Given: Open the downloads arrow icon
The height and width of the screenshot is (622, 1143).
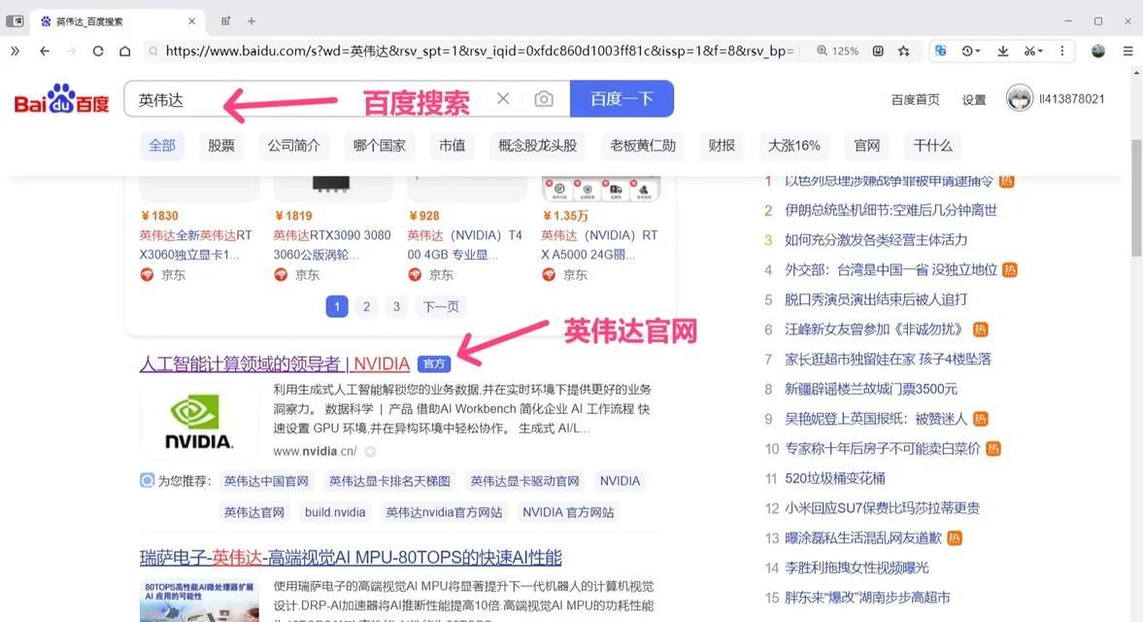Looking at the screenshot, I should click(x=1003, y=52).
